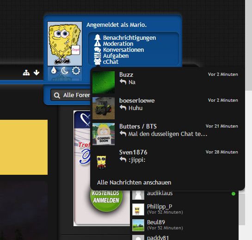The image size is (252, 240).
Task: Open audiklaus in online users list
Action: click(160, 193)
